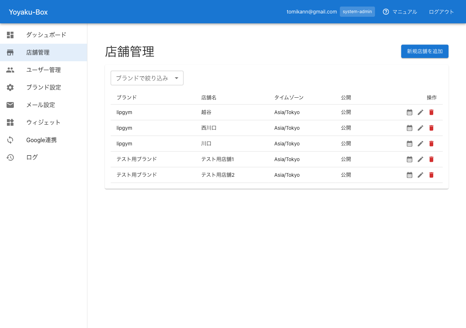Viewport: 466px width, 328px height.
Task: Click the Yoyaku-Box title logo
Action: [28, 12]
